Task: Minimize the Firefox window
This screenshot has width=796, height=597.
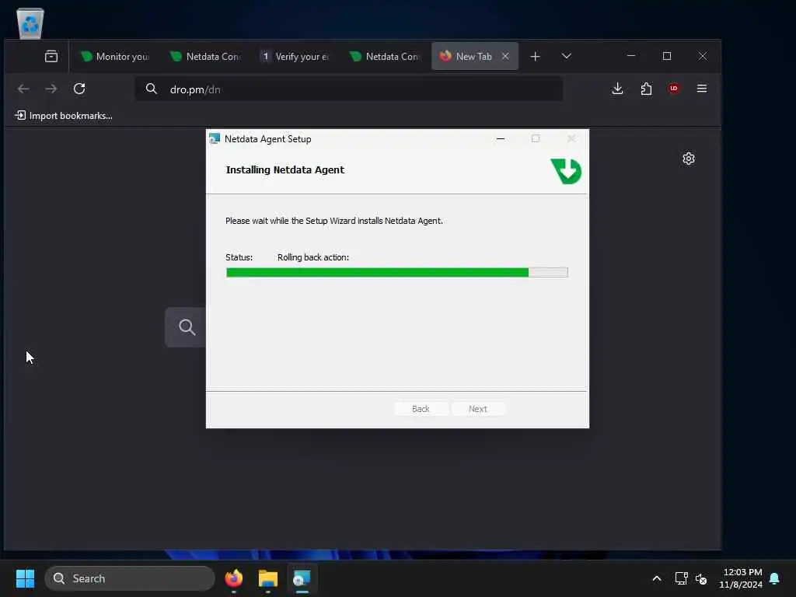Action: pyautogui.click(x=631, y=56)
